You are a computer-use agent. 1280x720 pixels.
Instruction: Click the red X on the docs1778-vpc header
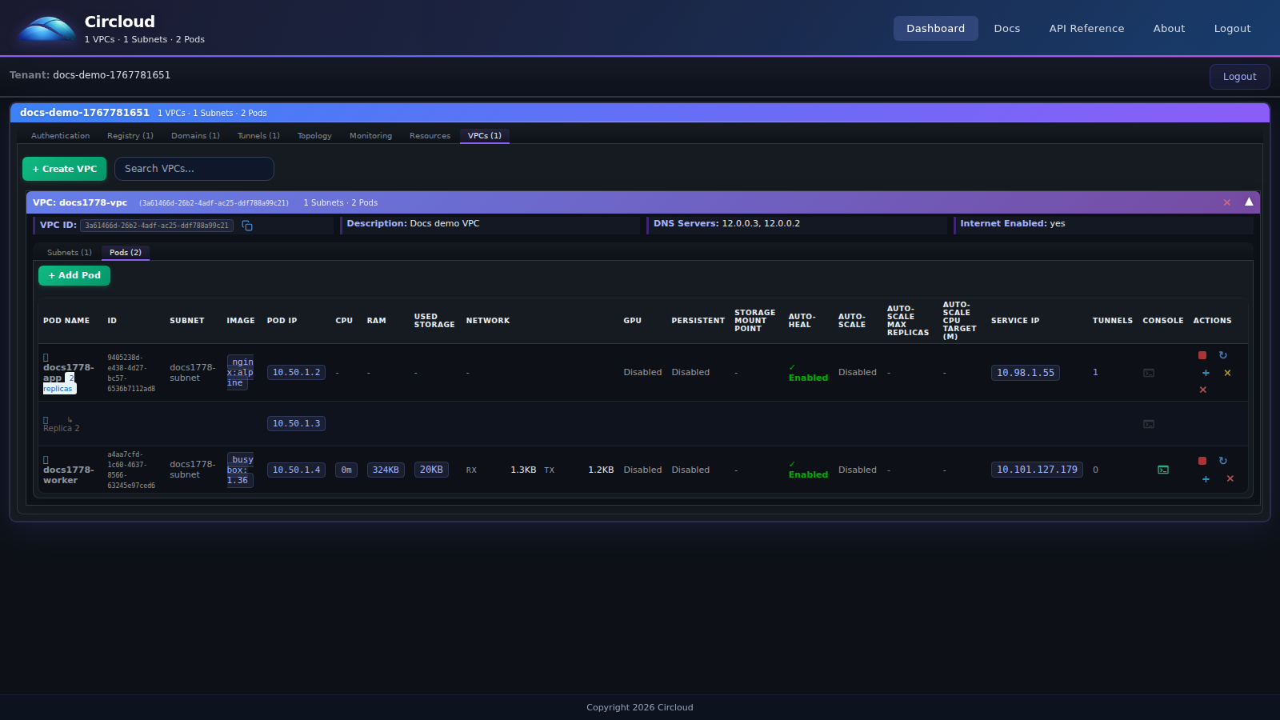click(1226, 202)
